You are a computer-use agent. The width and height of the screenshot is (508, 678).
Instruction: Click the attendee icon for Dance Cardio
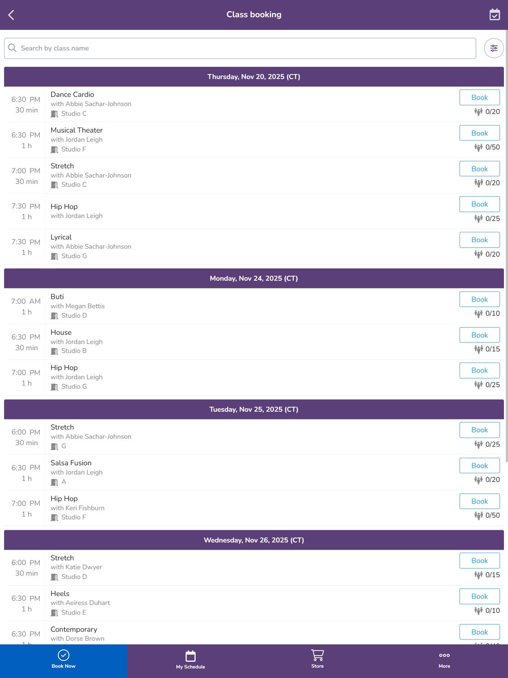tap(478, 112)
